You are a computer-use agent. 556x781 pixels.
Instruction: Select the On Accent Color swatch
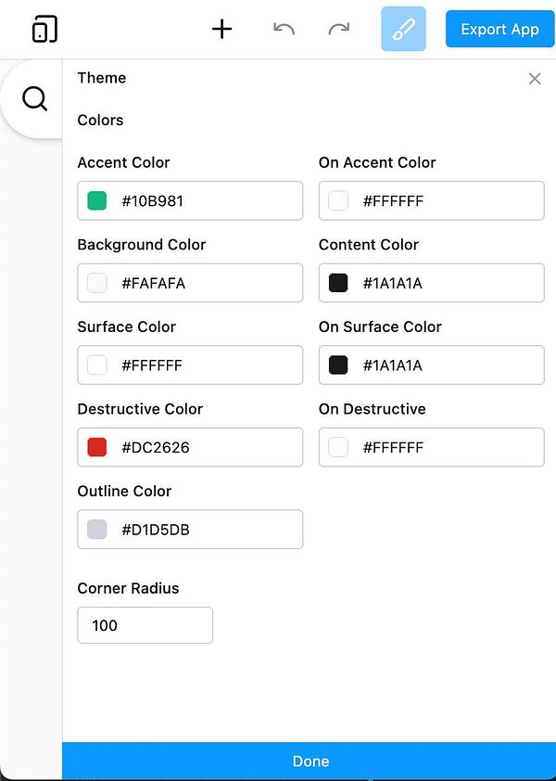337,200
